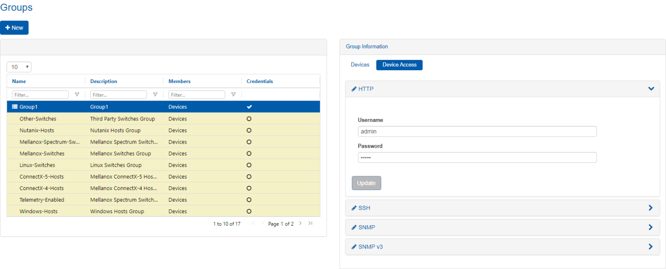Click the filter funnel icon for Members column
Viewport: 666px width, 269px height.
click(x=233, y=95)
